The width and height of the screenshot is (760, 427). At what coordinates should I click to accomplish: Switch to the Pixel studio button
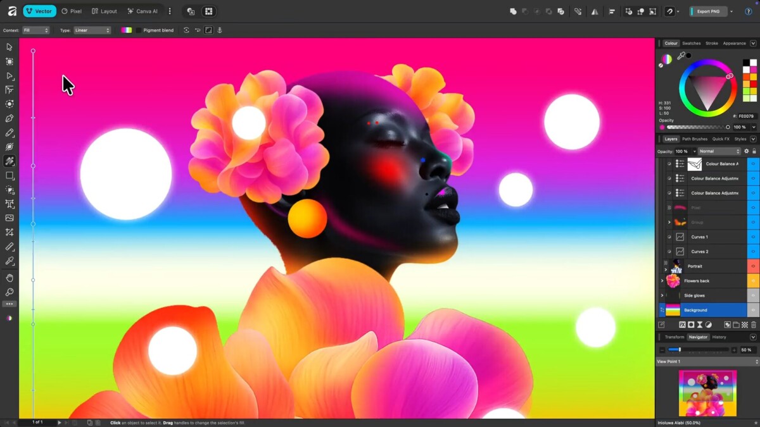(x=72, y=11)
